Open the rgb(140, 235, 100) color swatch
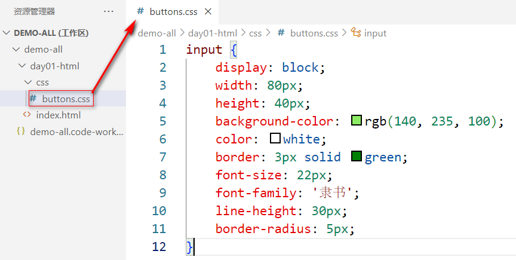Image resolution: width=516 pixels, height=260 pixels. (357, 121)
